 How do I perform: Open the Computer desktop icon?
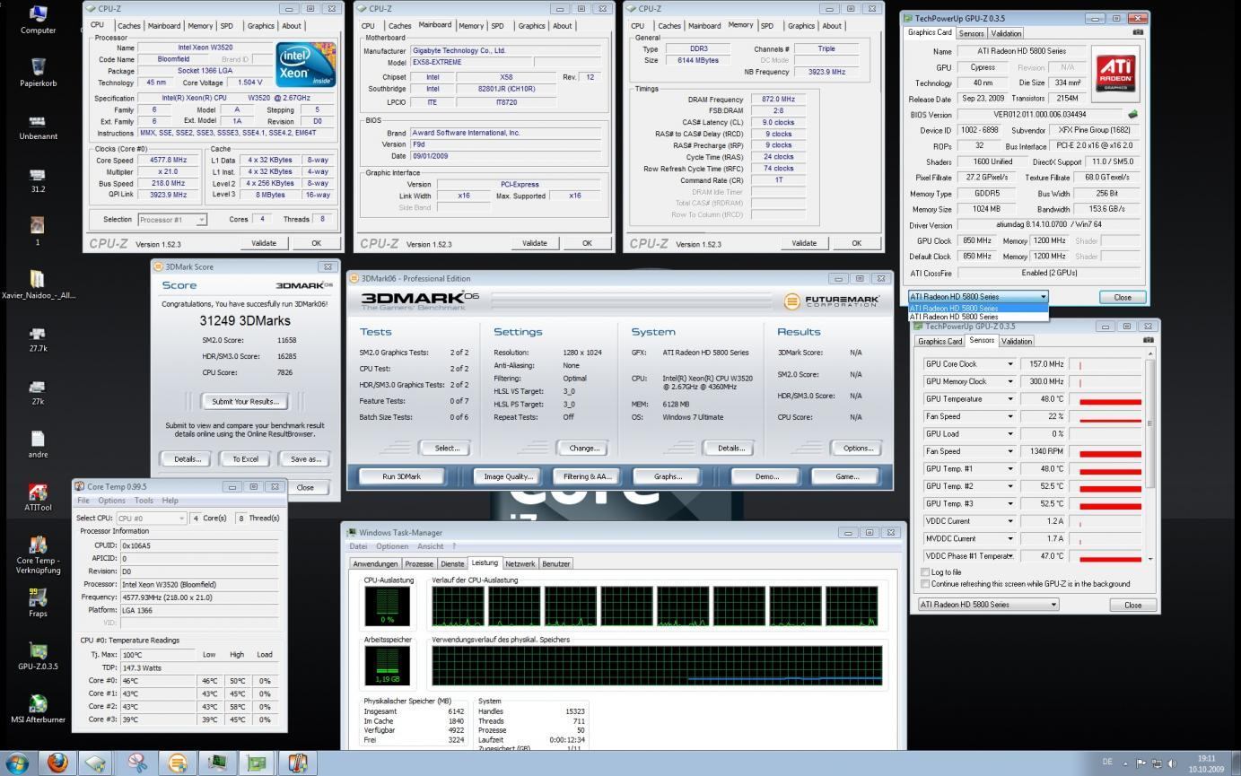click(38, 19)
